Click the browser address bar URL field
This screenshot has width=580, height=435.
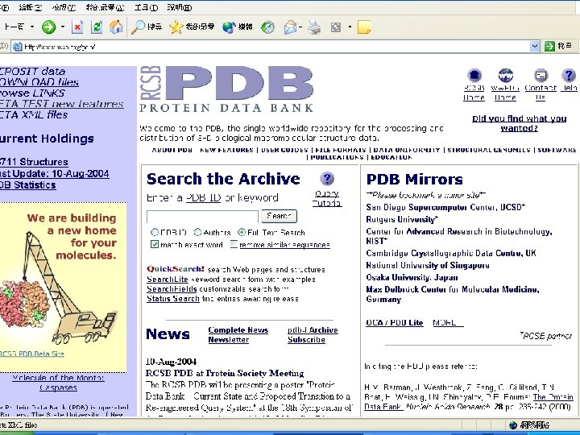tap(275, 47)
